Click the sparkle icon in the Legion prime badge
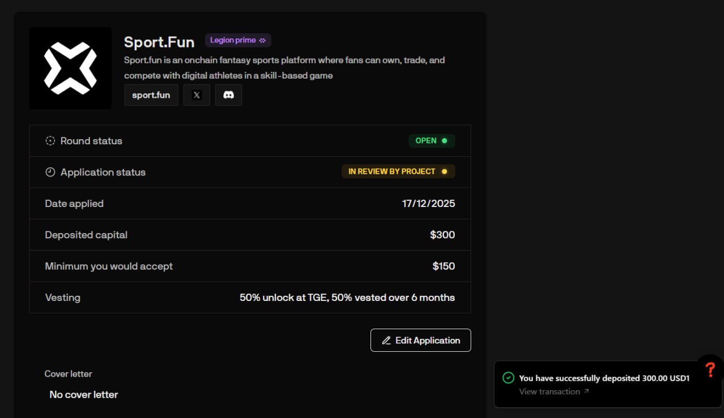The image size is (724, 418). [x=262, y=40]
